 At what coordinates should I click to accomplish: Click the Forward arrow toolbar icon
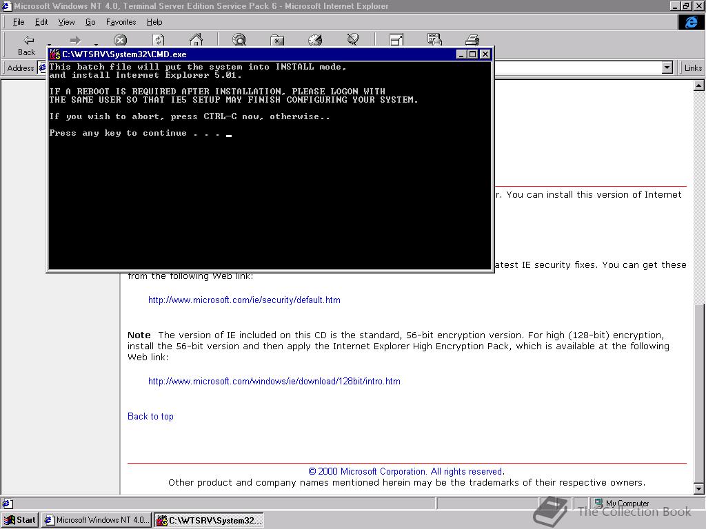tap(75, 41)
